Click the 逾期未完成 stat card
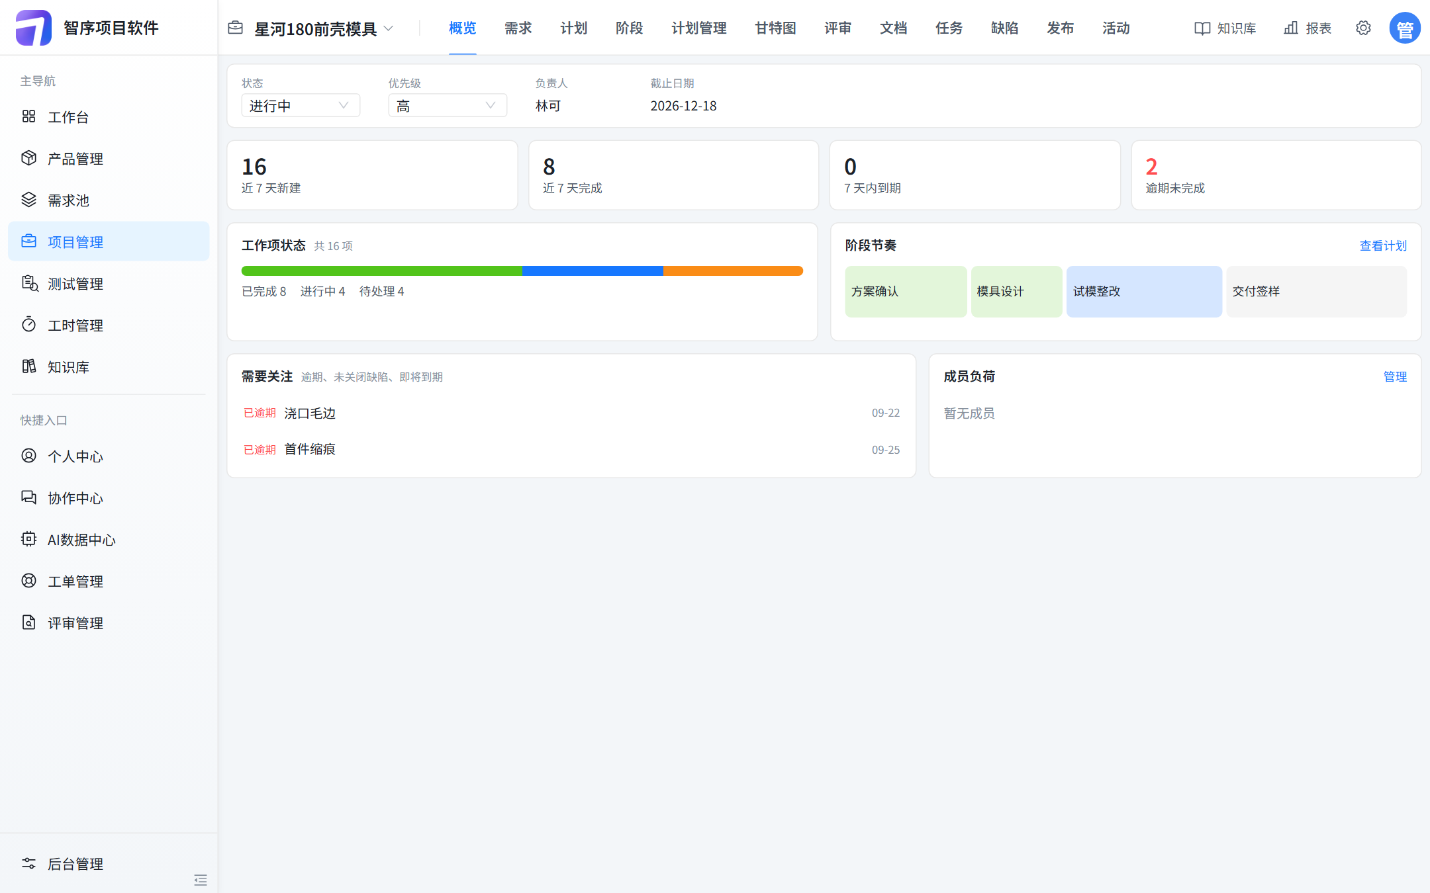Screen dimensions: 1430x893 click(x=1276, y=175)
